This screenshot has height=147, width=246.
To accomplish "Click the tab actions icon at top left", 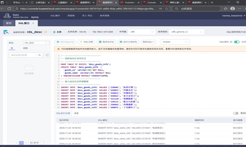I will tap(2, 3).
